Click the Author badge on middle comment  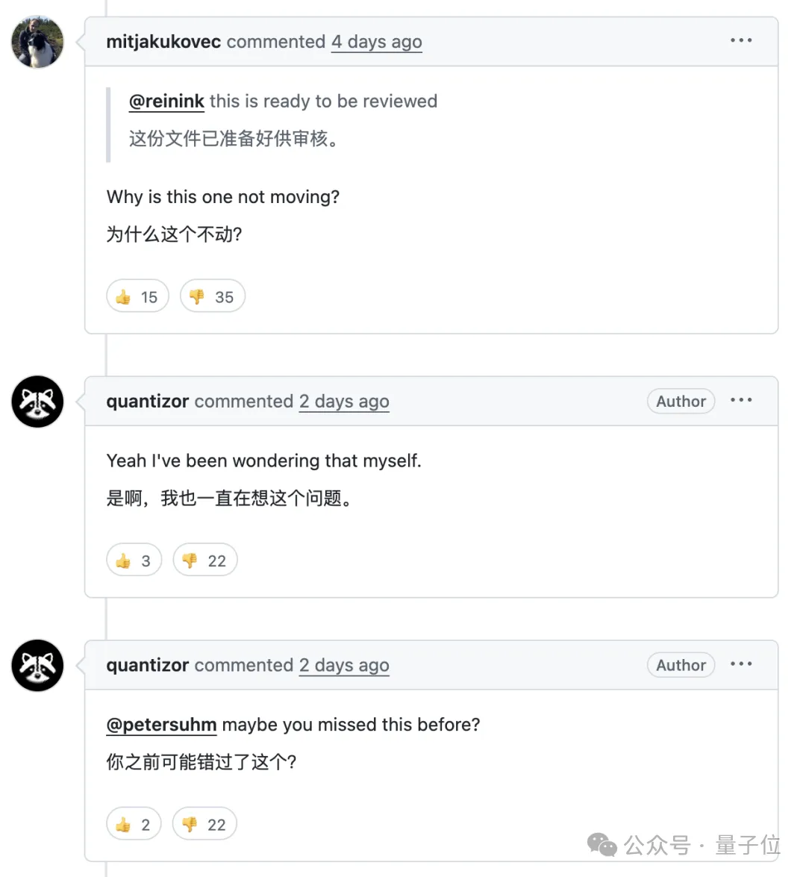pyautogui.click(x=681, y=402)
